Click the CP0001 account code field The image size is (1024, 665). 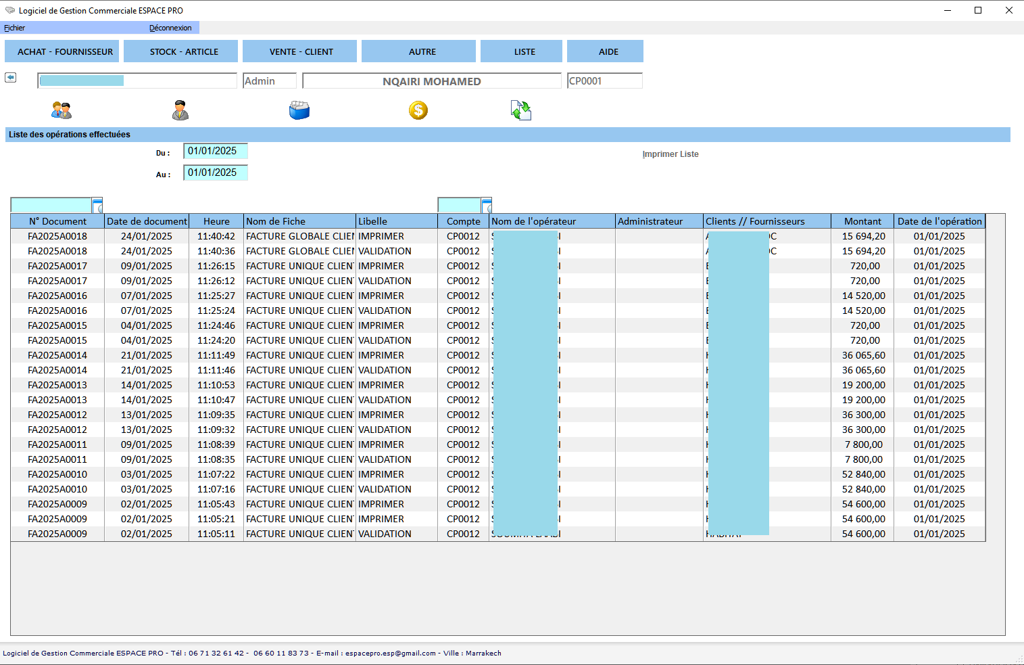tap(605, 81)
